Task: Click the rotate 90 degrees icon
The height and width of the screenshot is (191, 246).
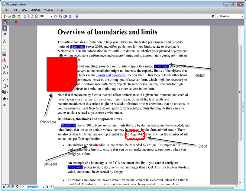Action: point(4,187)
